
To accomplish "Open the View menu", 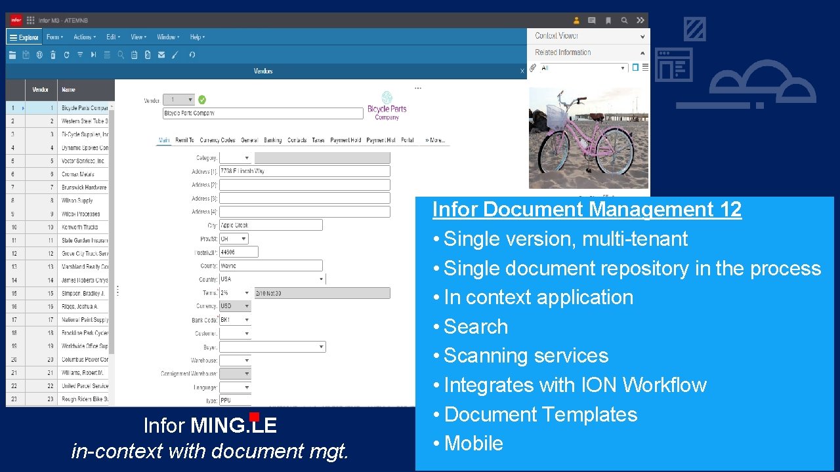I will tap(138, 37).
